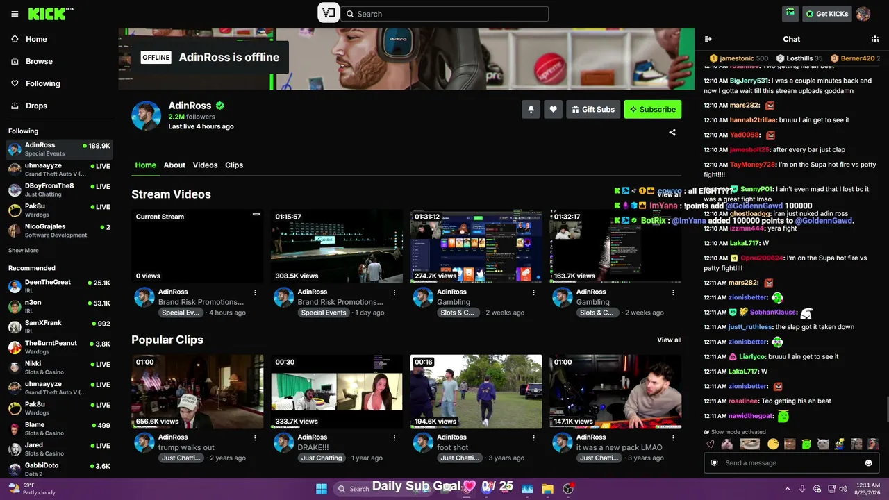Collapse the chat panel with the arrow icon
This screenshot has width=889, height=500.
point(708,39)
